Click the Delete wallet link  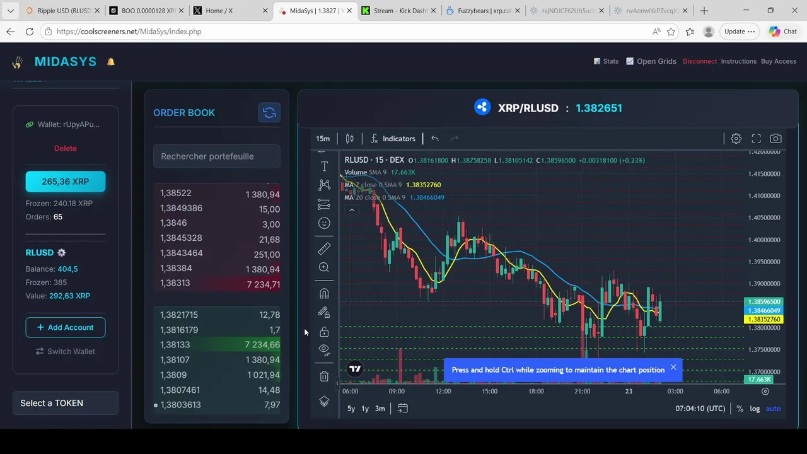pyautogui.click(x=66, y=148)
